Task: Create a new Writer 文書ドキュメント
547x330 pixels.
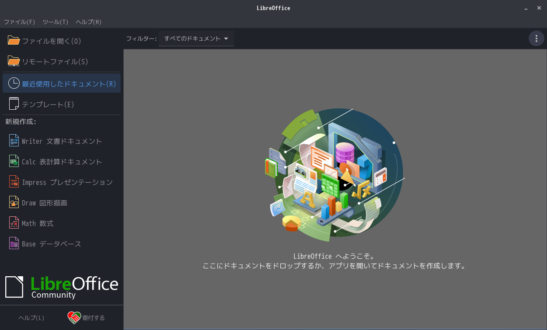Action: tap(61, 141)
